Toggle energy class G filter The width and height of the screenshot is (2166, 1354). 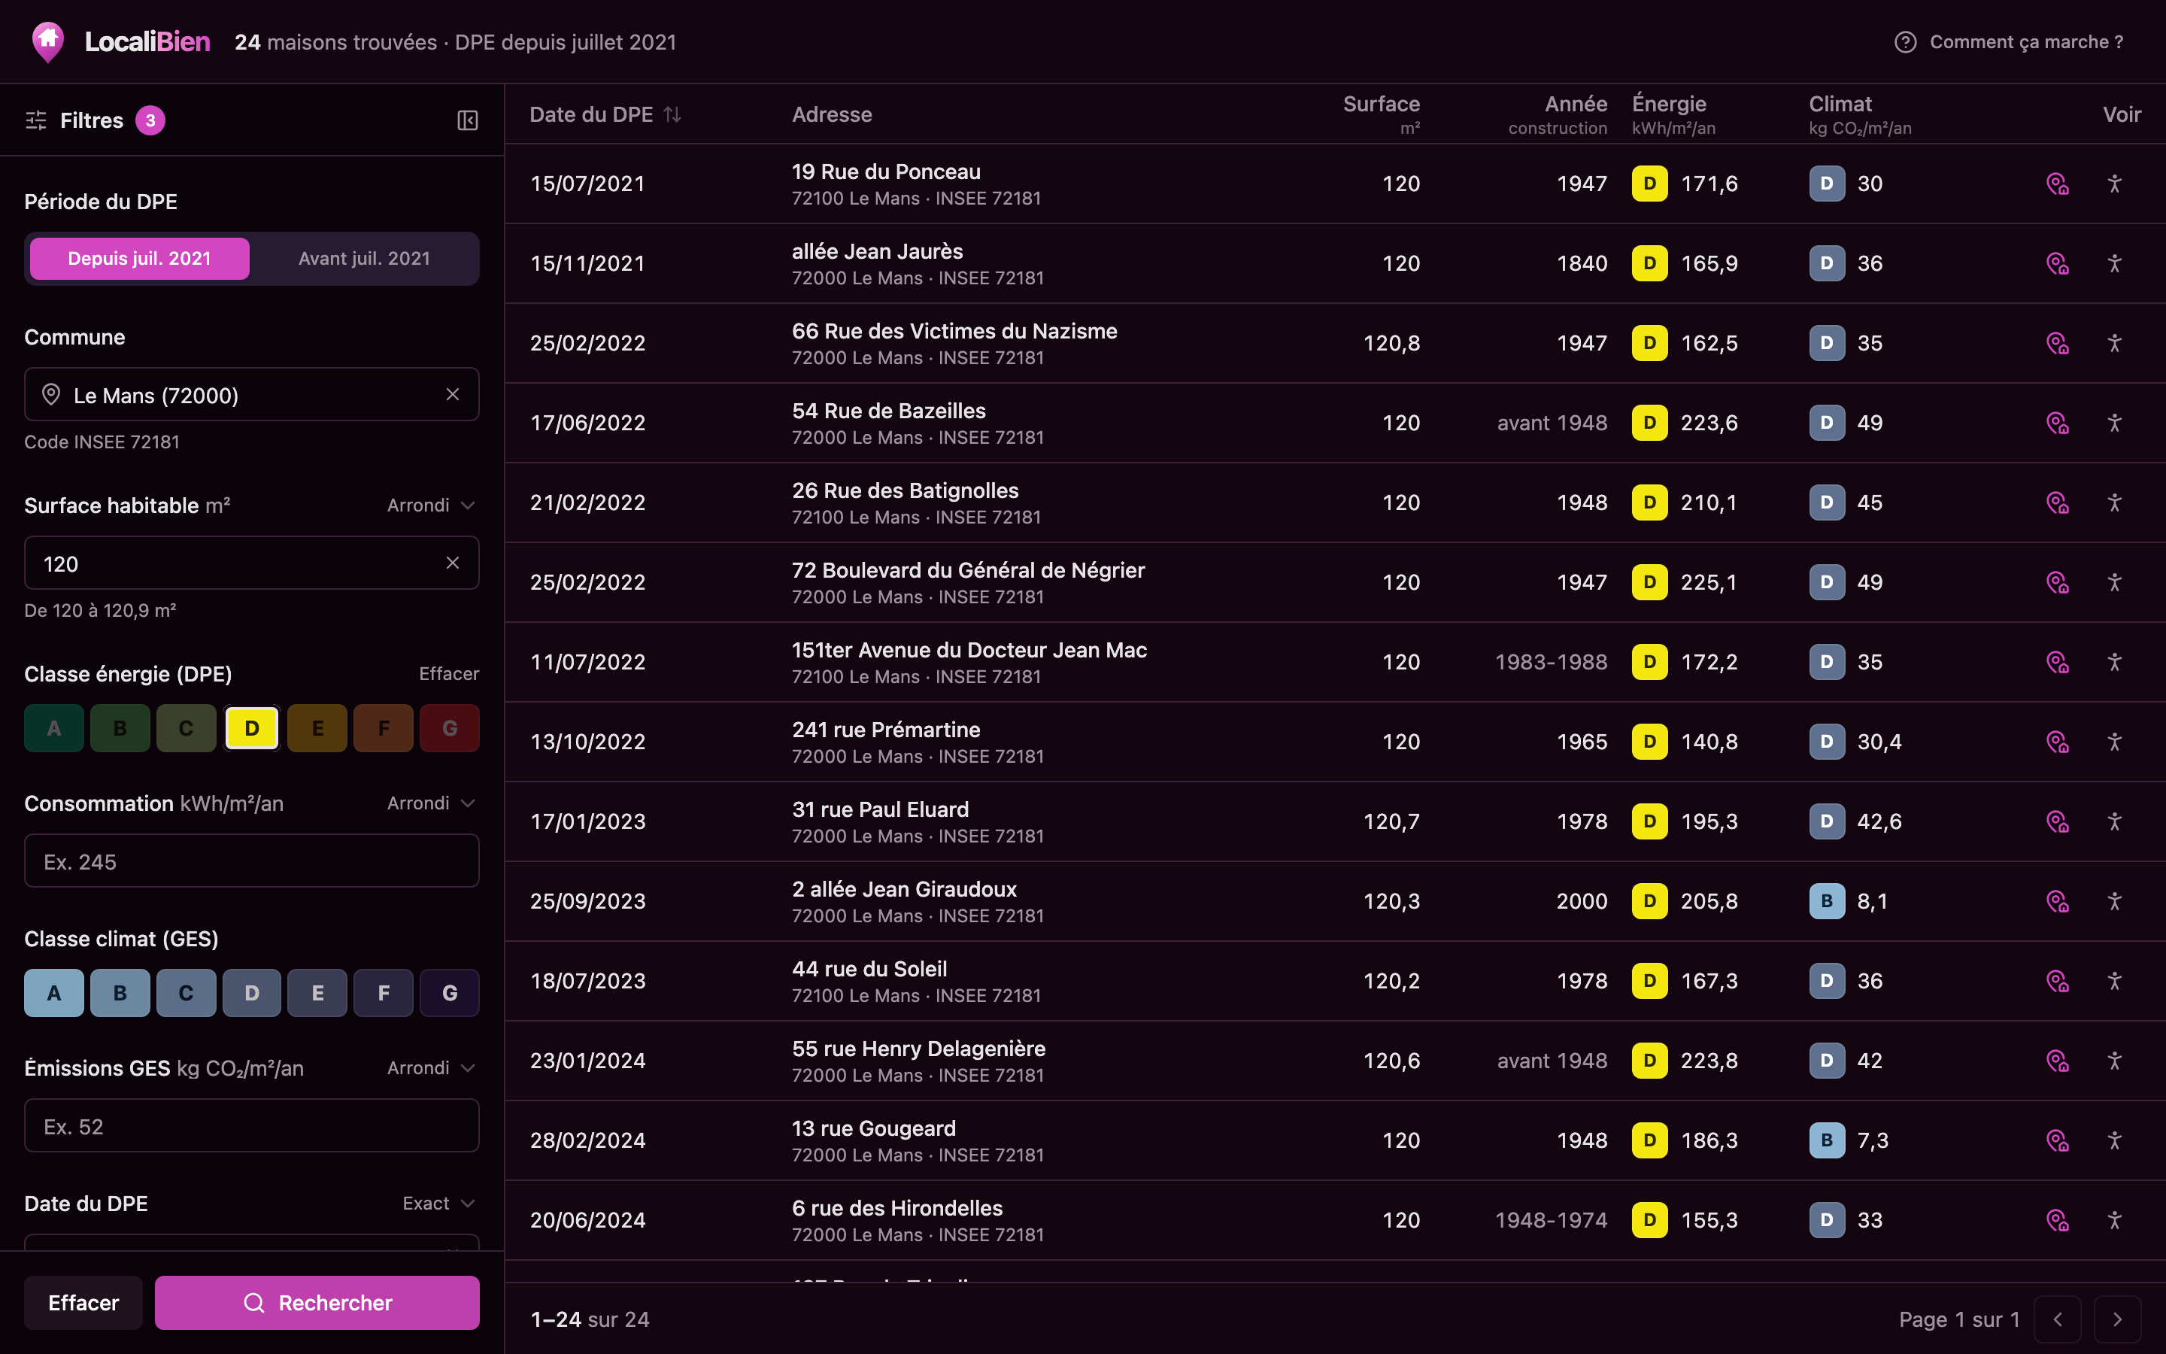449,728
